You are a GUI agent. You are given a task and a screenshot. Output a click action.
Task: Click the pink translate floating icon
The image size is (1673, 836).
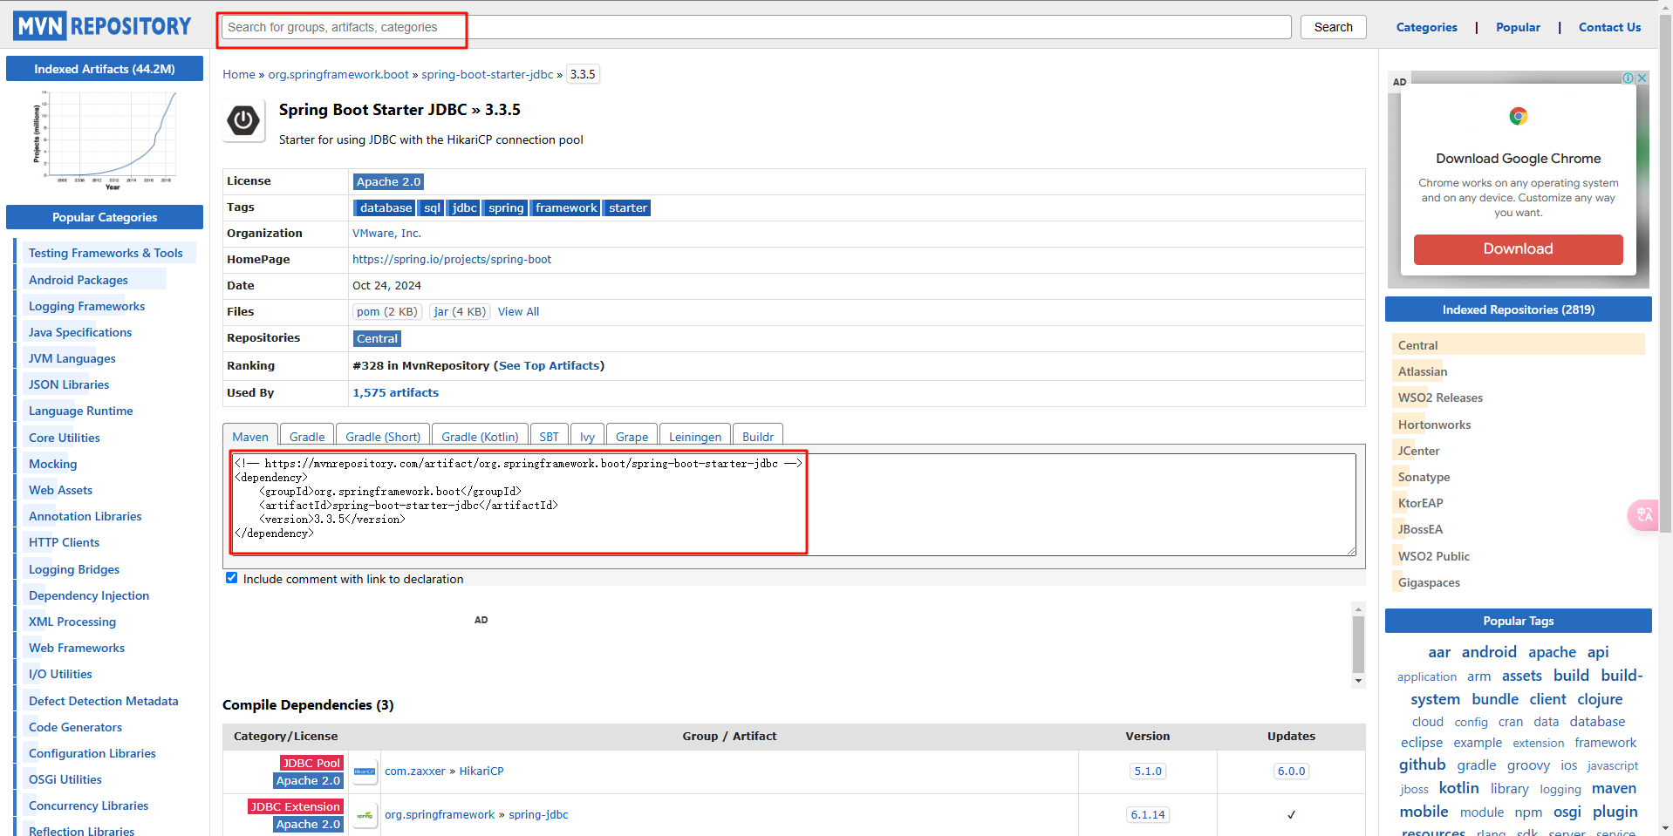[1644, 514]
